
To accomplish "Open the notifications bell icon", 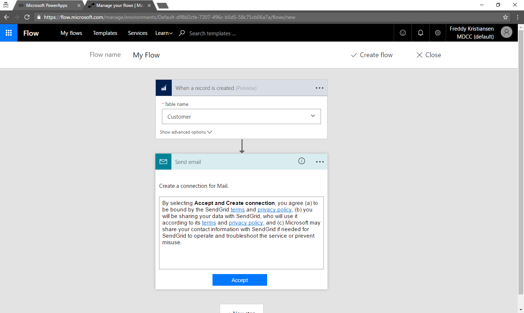I will click(420, 33).
